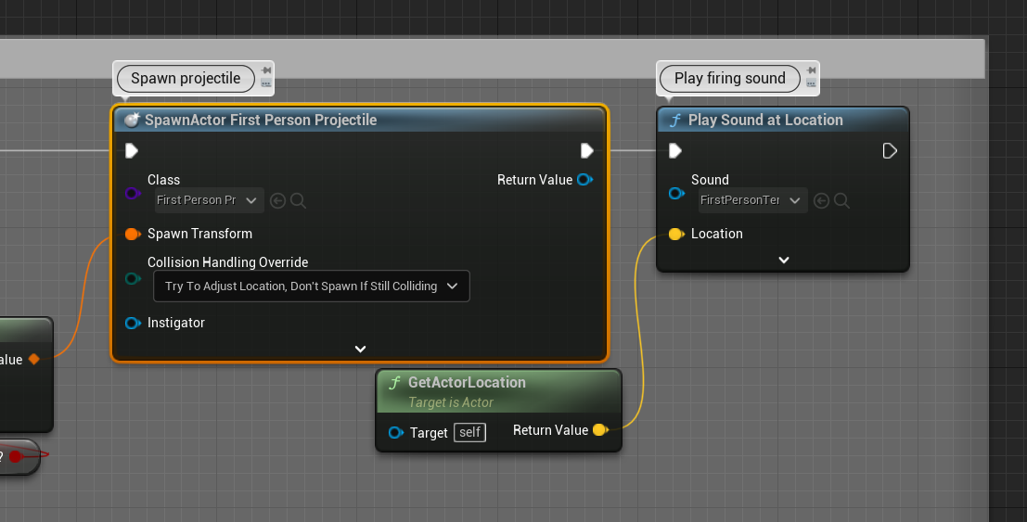Click Play Sound output execution pin
Screen dimensions: 1027x522
pos(890,150)
